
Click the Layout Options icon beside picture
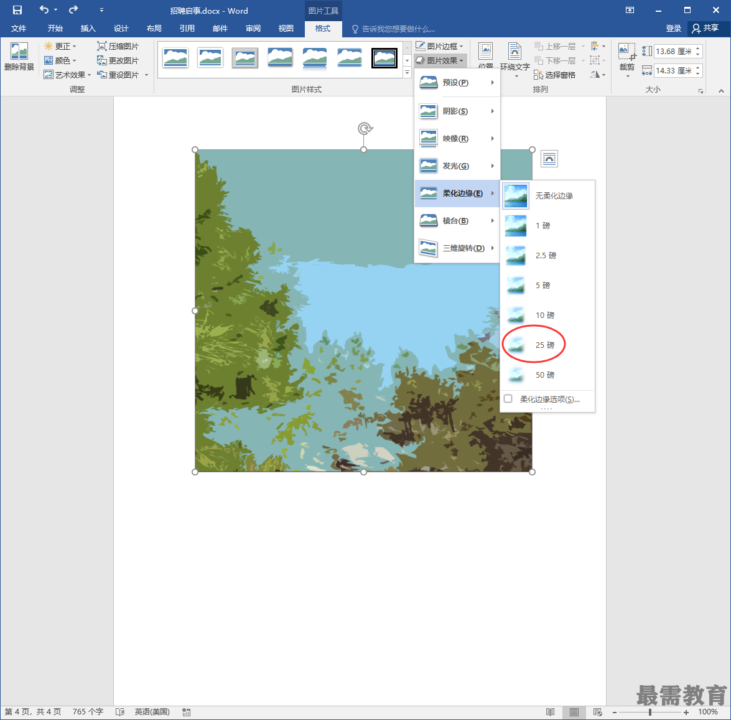tap(549, 159)
